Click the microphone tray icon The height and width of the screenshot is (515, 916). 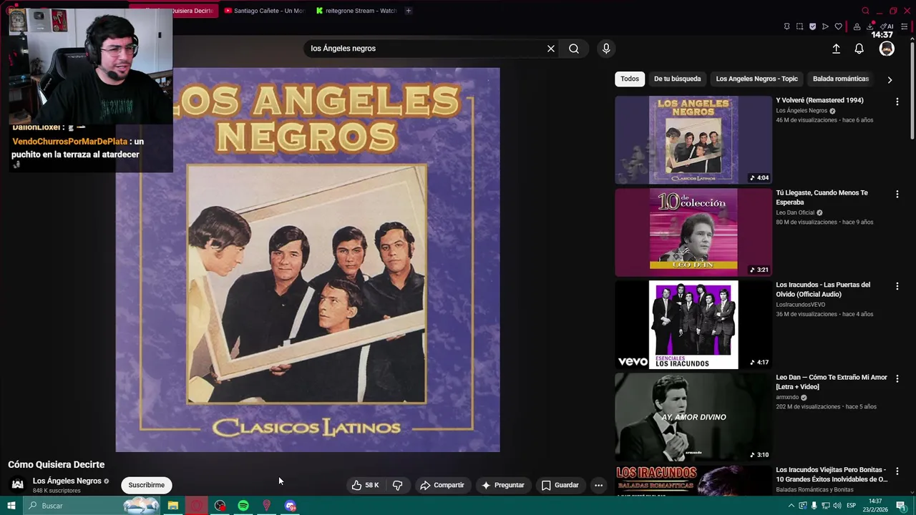814,506
